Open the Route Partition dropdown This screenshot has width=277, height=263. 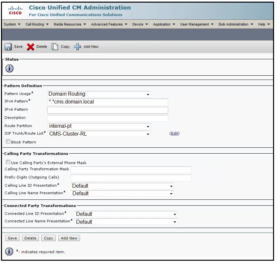pyautogui.click(x=99, y=126)
